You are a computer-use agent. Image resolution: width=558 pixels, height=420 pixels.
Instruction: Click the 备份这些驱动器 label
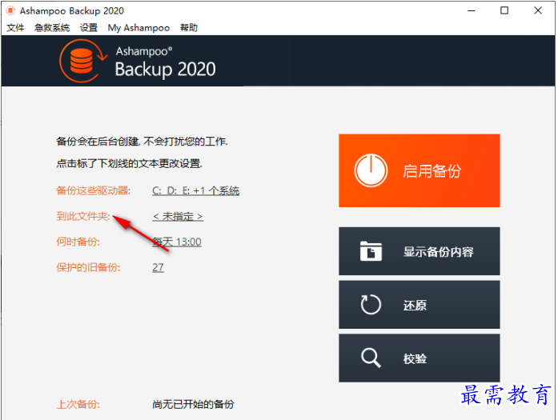coord(93,191)
